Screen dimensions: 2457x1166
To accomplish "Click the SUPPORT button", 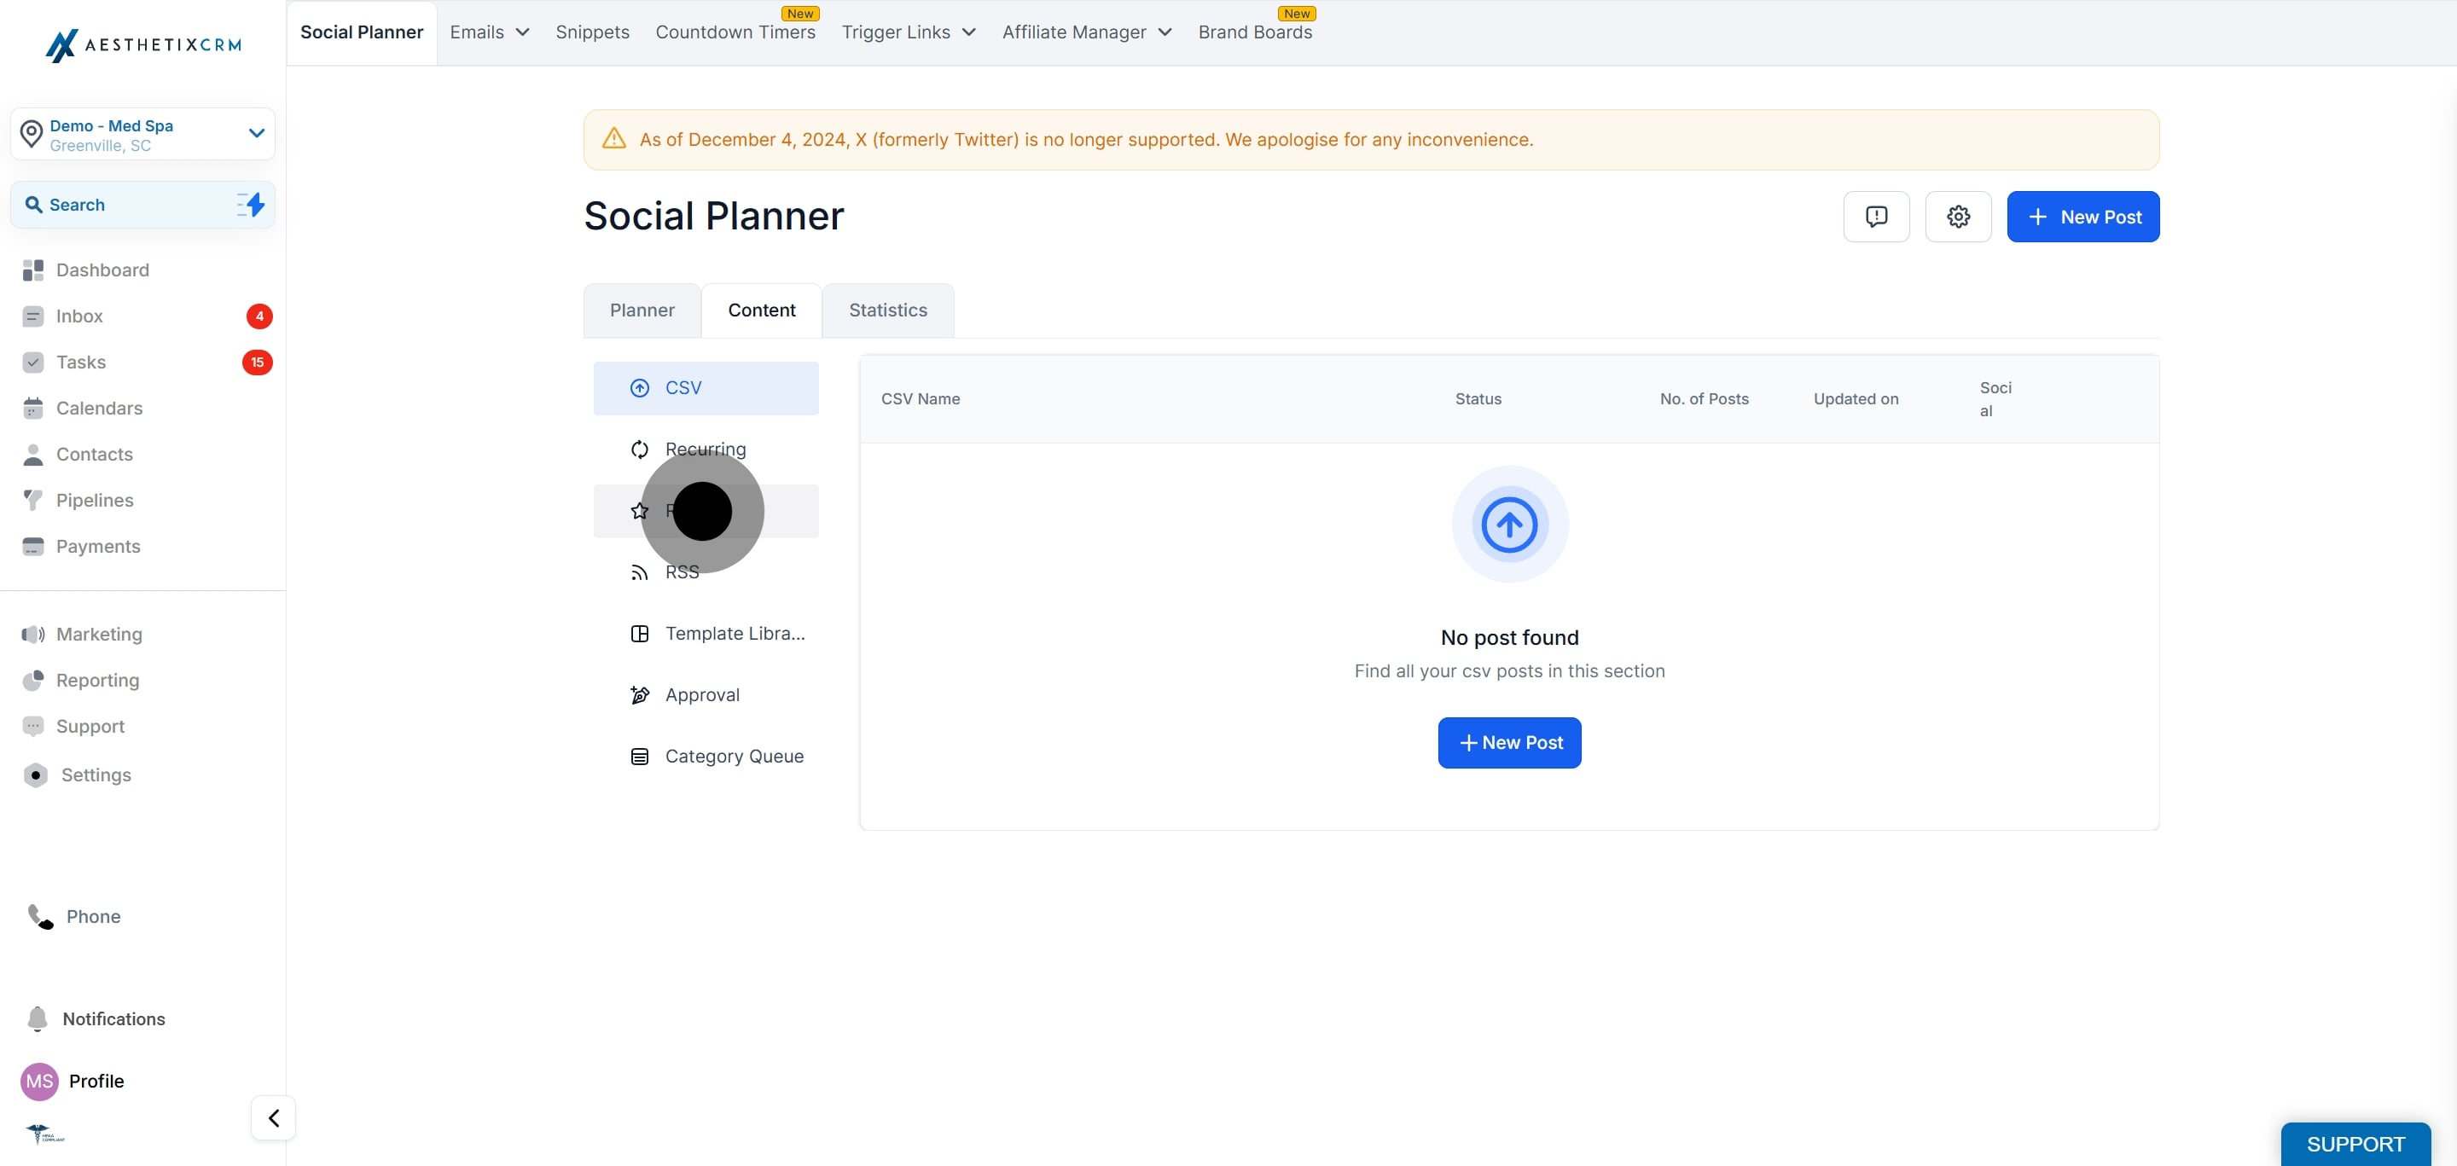I will pyautogui.click(x=2355, y=1144).
